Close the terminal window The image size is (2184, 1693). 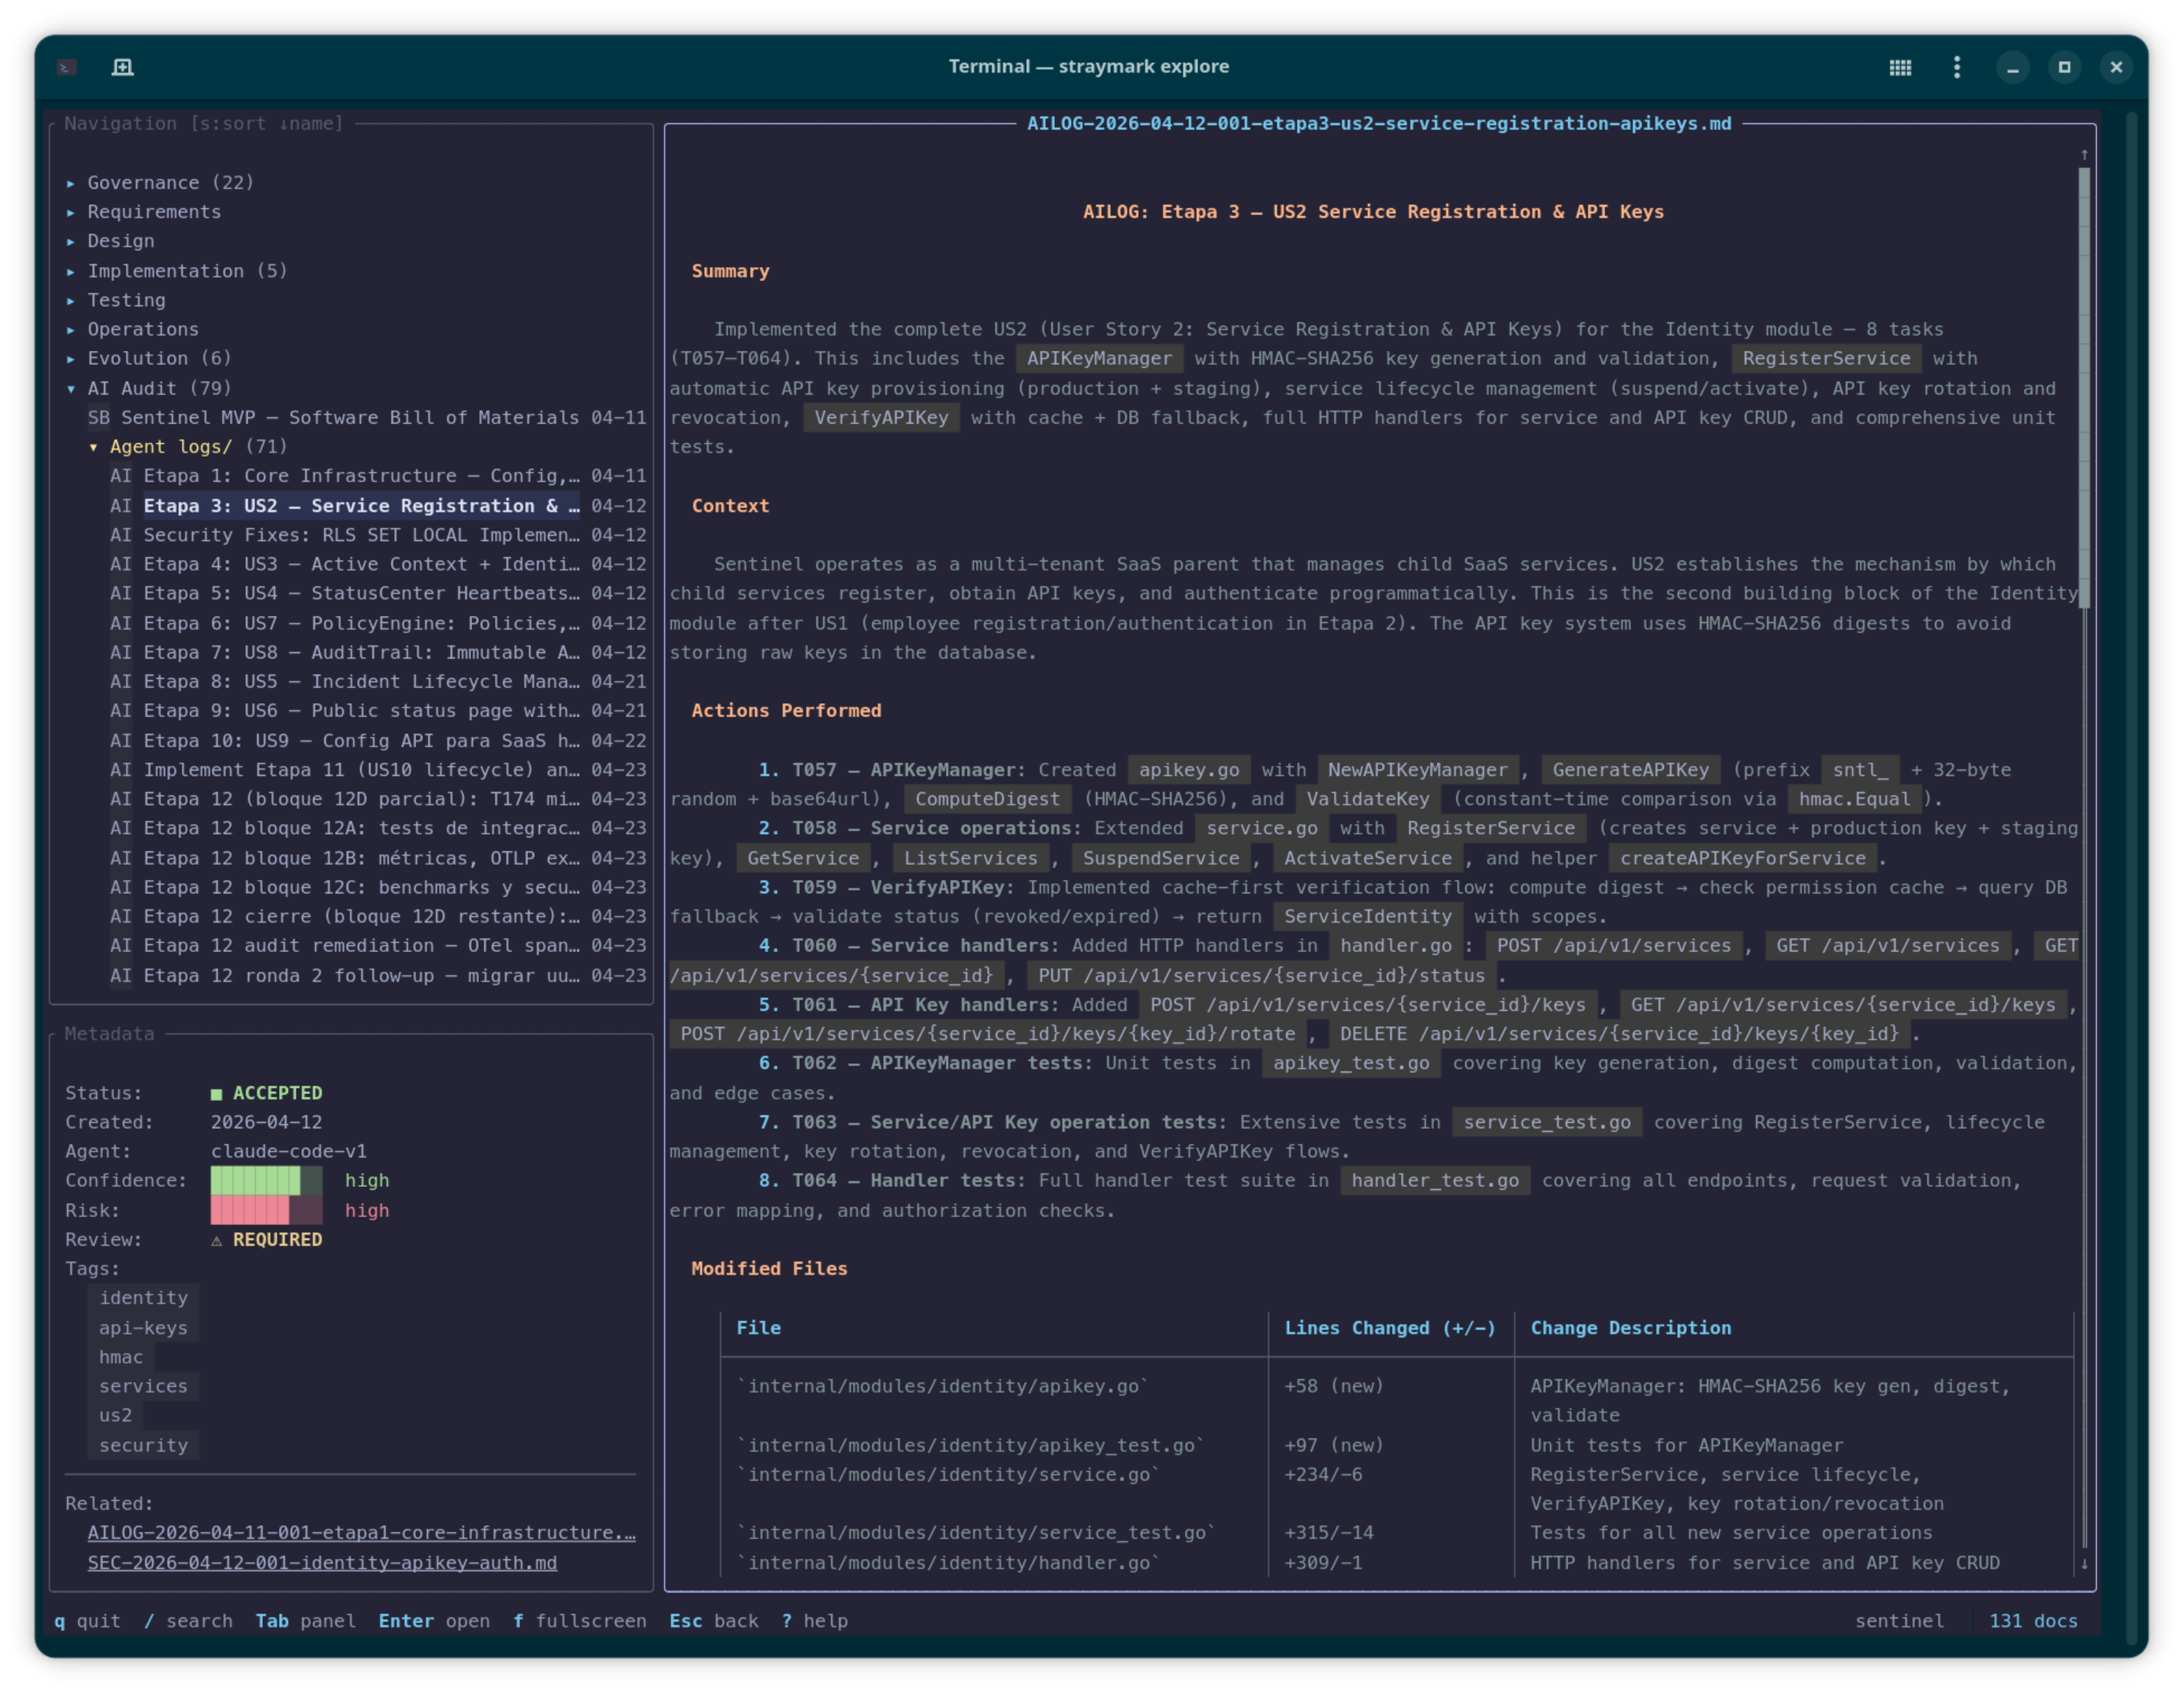pyautogui.click(x=2116, y=67)
